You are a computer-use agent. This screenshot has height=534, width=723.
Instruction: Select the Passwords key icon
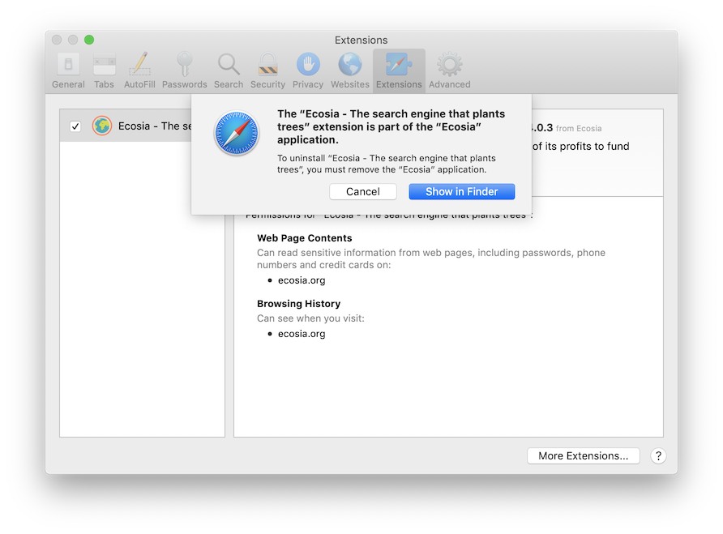pos(184,70)
